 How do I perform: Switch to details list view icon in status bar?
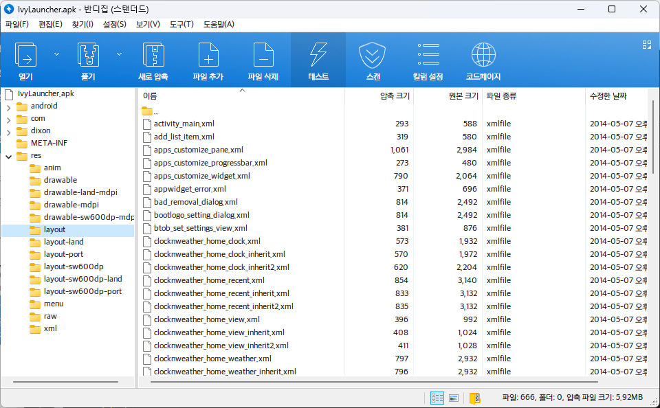pyautogui.click(x=437, y=398)
